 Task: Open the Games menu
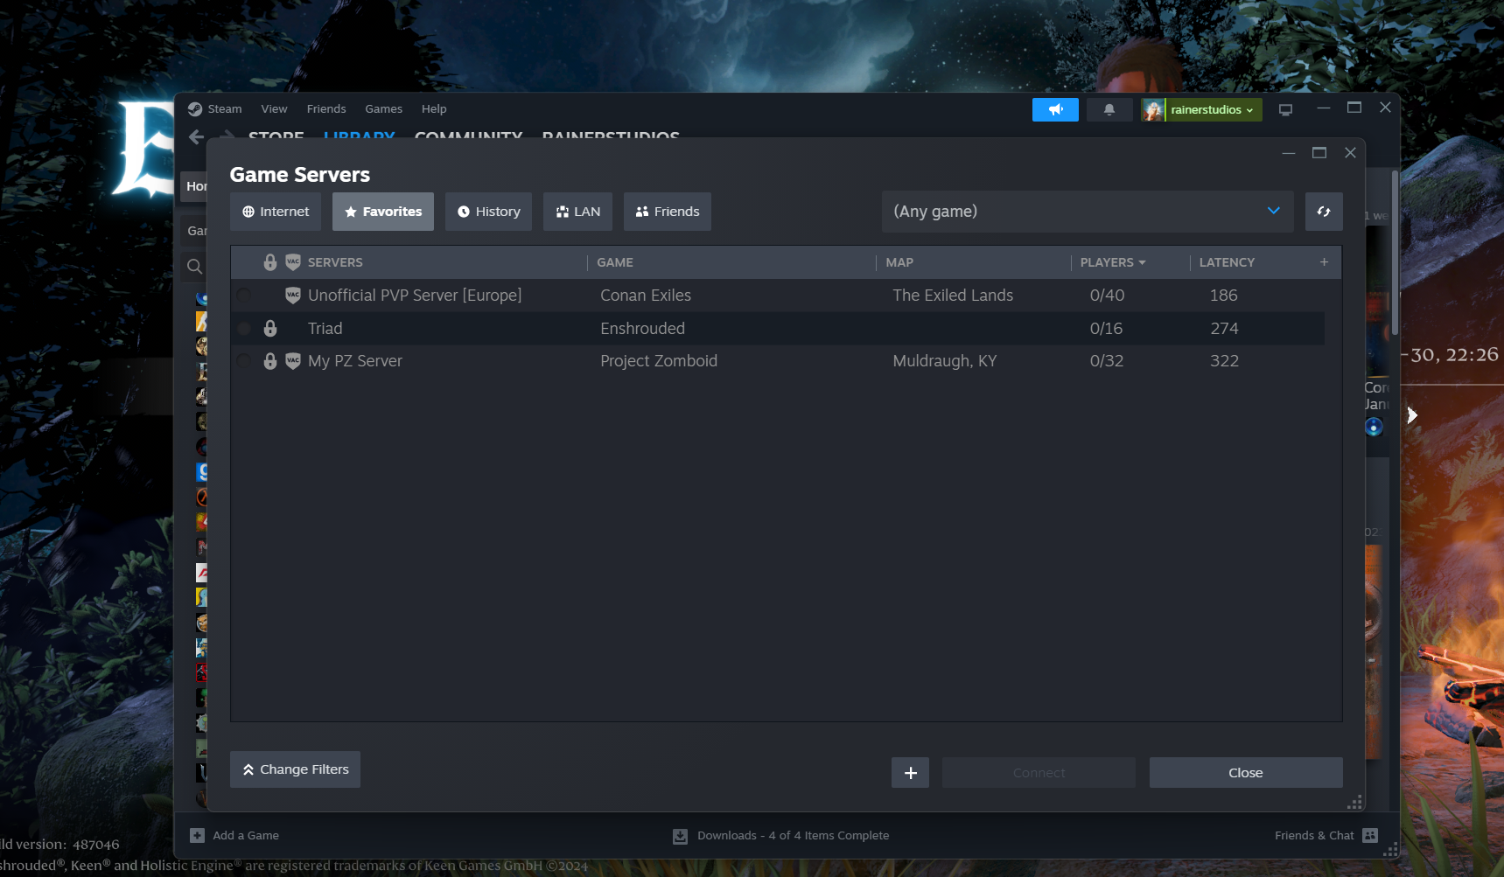[x=383, y=108]
